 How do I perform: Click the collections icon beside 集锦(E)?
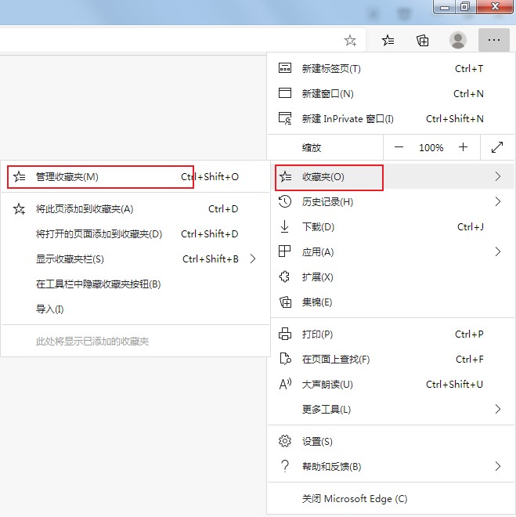285,302
